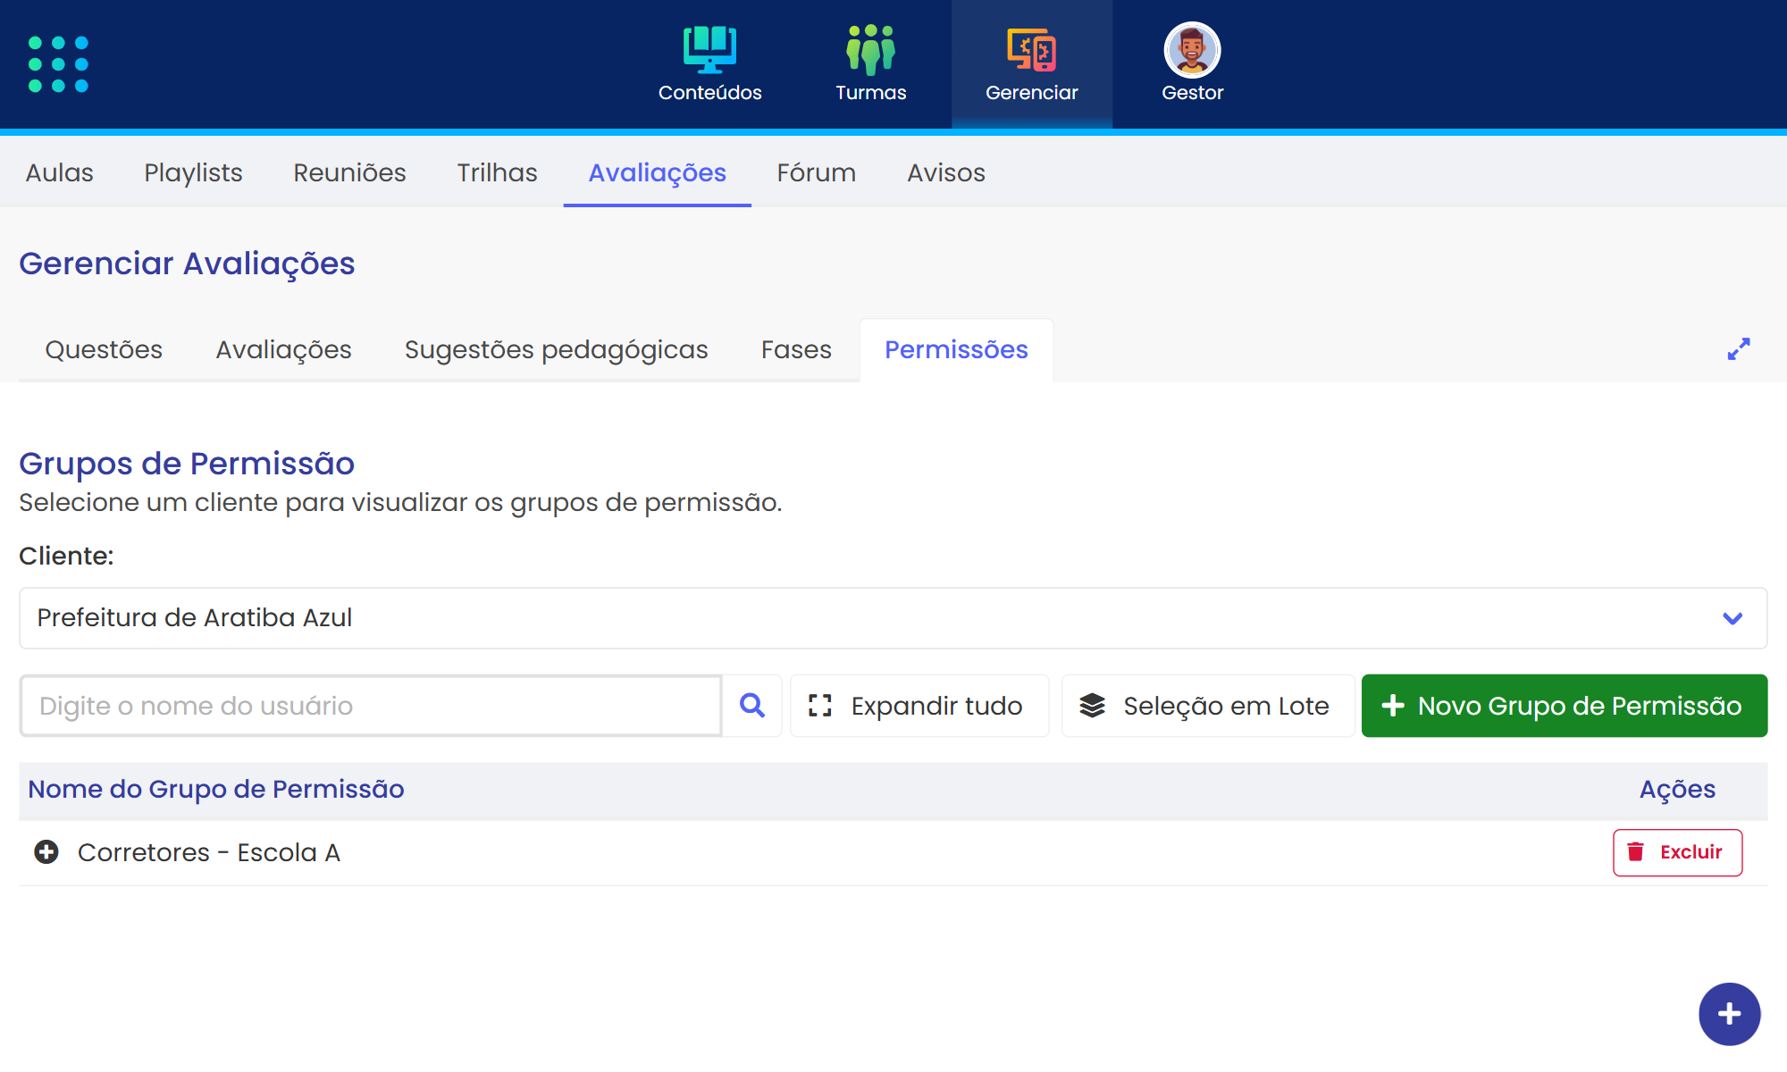Go to Turmas section icon
The height and width of the screenshot is (1072, 1787).
870,50
